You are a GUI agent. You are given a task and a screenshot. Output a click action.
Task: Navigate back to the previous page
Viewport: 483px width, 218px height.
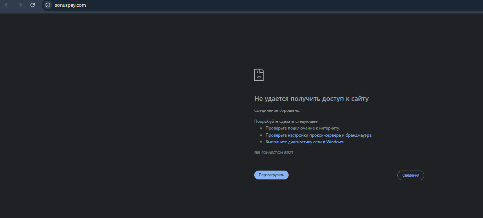pyautogui.click(x=7, y=5)
